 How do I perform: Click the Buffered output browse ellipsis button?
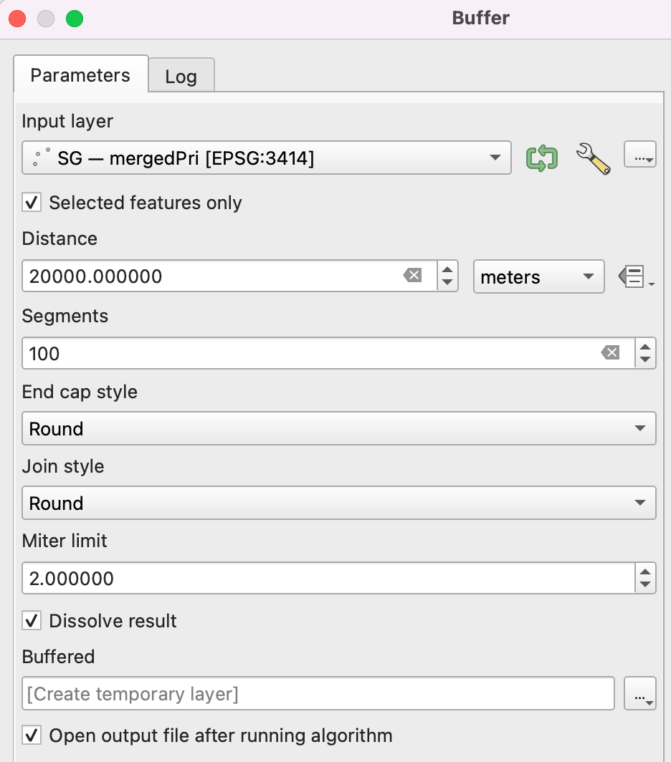pos(639,693)
